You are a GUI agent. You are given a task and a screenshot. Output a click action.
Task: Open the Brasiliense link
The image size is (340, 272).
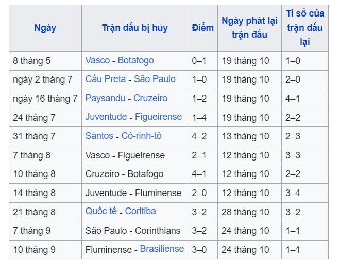click(162, 249)
